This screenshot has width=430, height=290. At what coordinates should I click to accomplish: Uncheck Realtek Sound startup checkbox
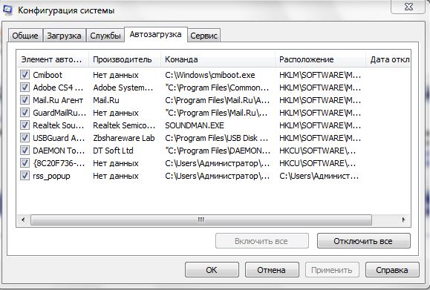(25, 125)
